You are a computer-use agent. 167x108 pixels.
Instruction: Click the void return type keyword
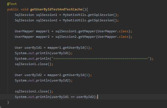tap(24, 9)
